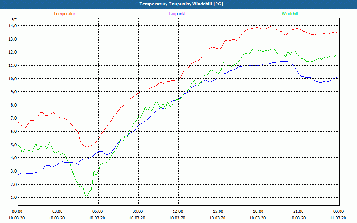Click the 18:00 time axis label
The height and width of the screenshot is (223, 357).
click(x=259, y=211)
